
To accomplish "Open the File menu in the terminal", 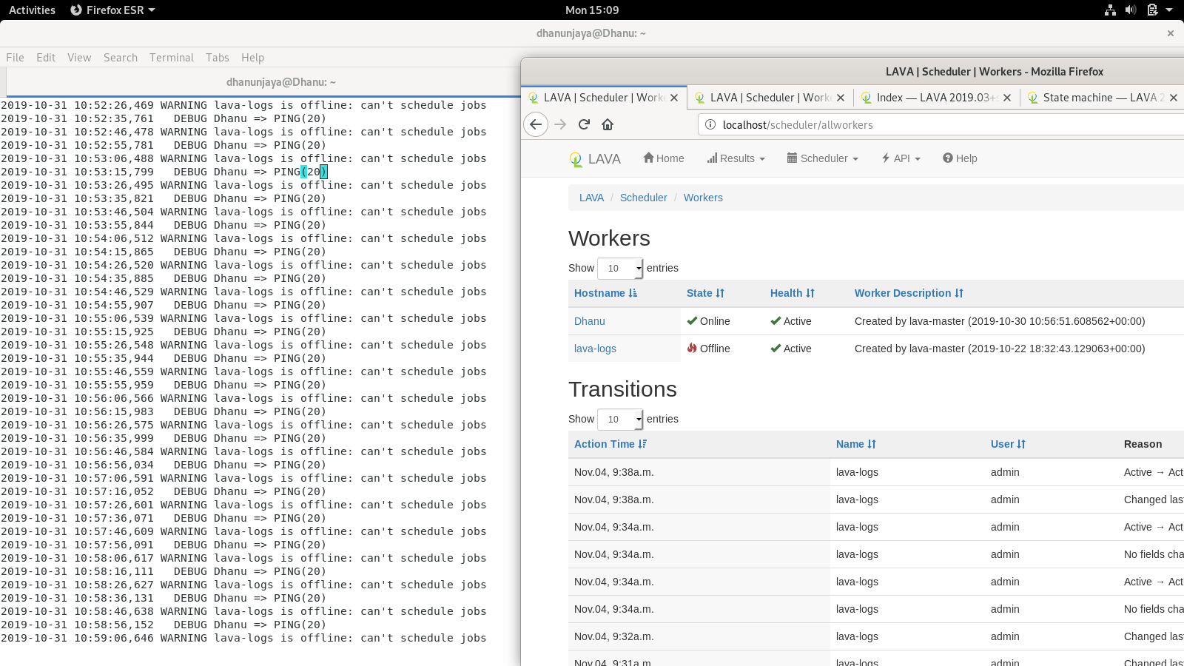I will [x=15, y=58].
